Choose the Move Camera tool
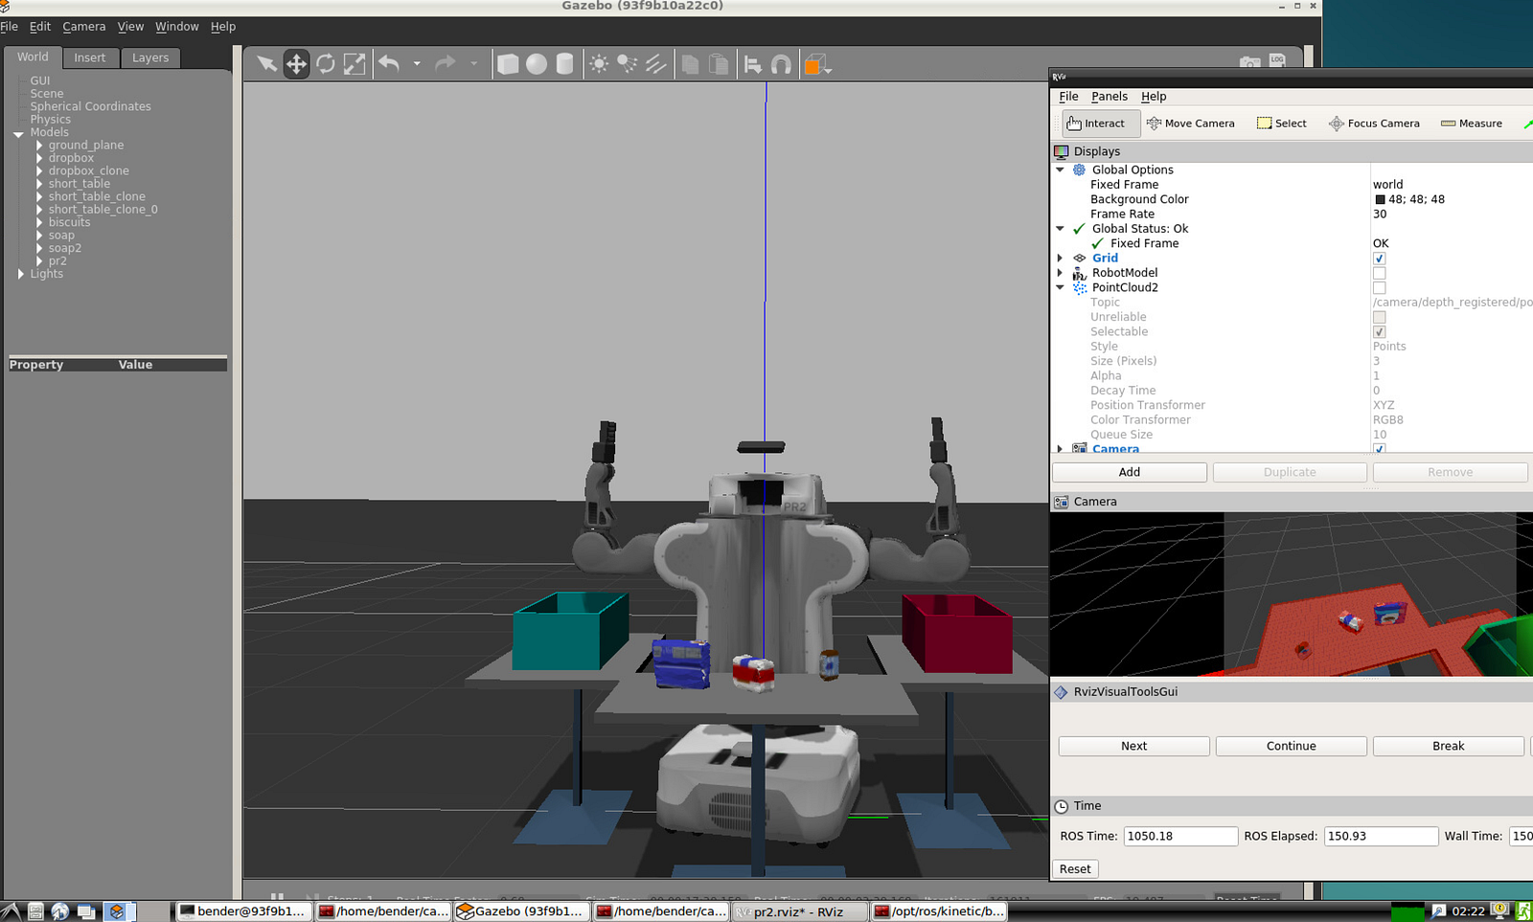The width and height of the screenshot is (1533, 922). pos(1191,124)
